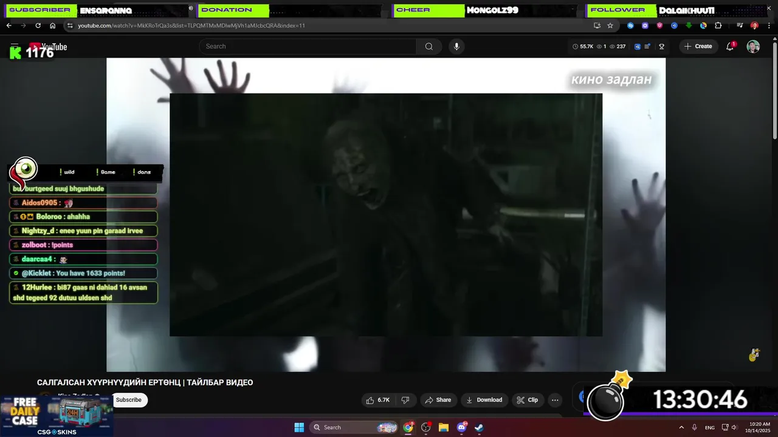Open File Explorer from the taskbar
The width and height of the screenshot is (778, 437).
click(444, 427)
